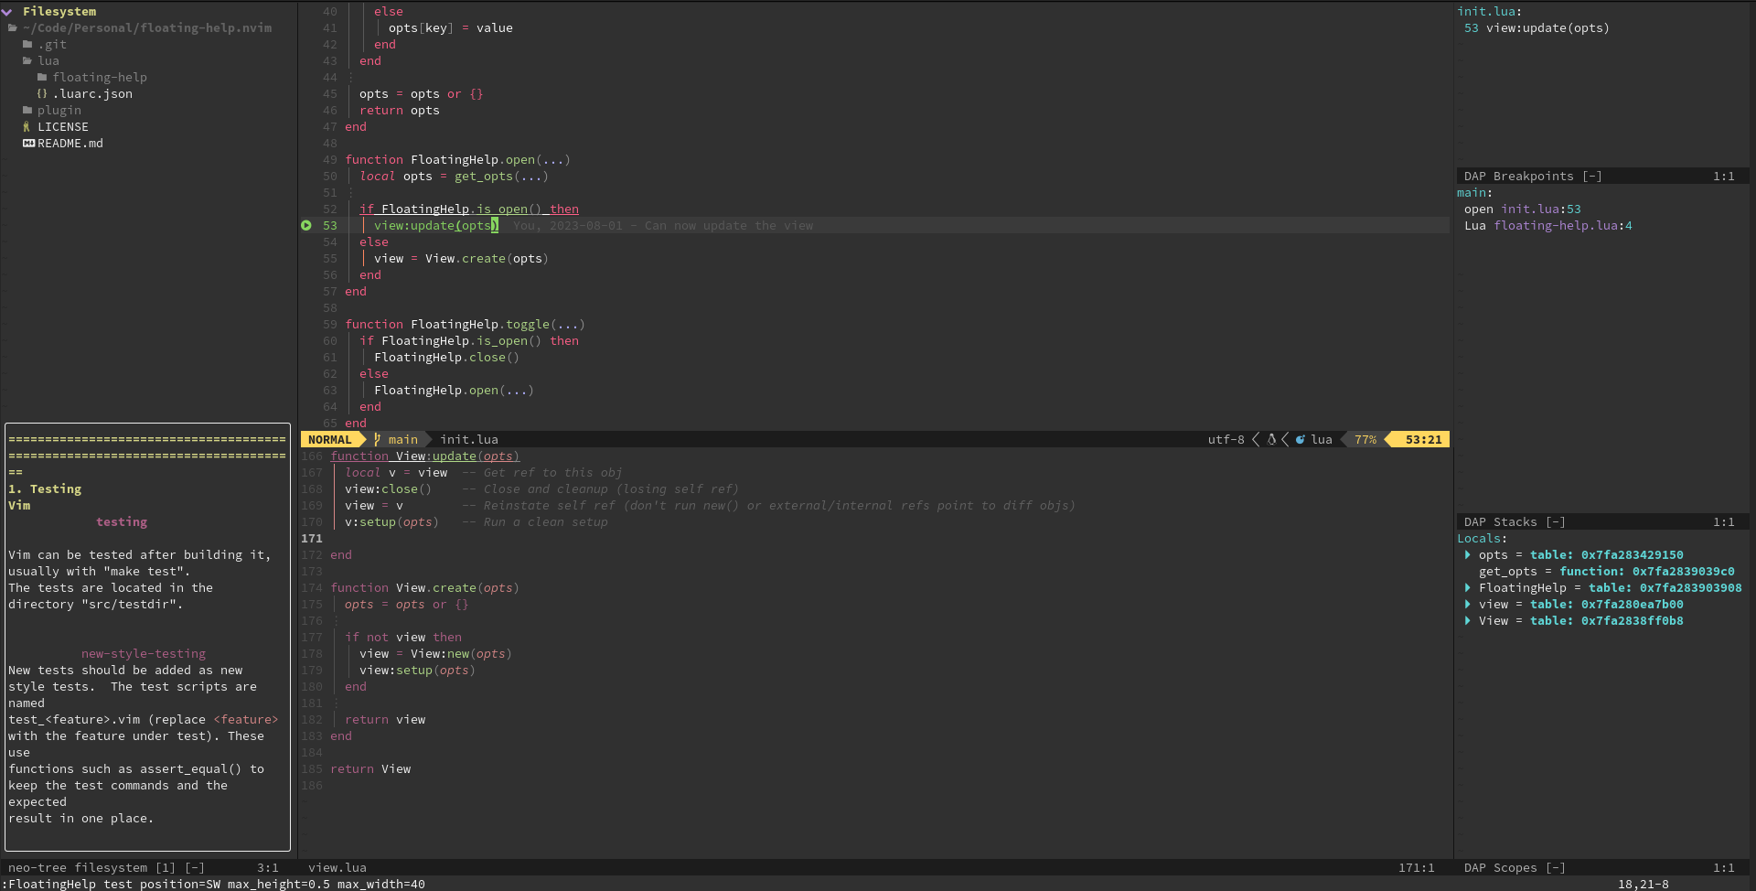Screen dimensions: 1756x891
Task: Click line number 171 in view.lua
Action: [x=312, y=539]
